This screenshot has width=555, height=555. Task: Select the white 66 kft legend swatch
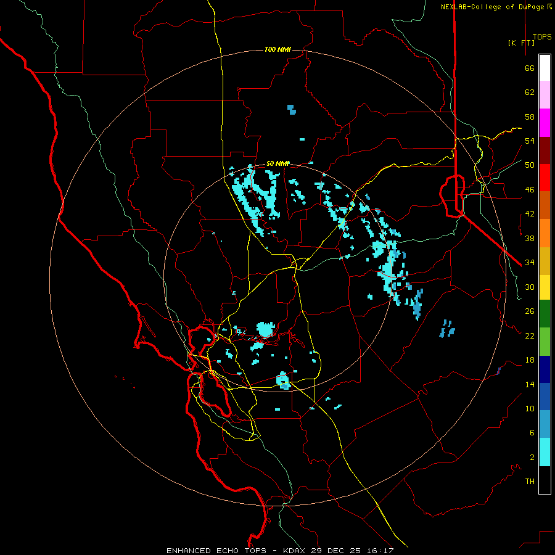545,68
